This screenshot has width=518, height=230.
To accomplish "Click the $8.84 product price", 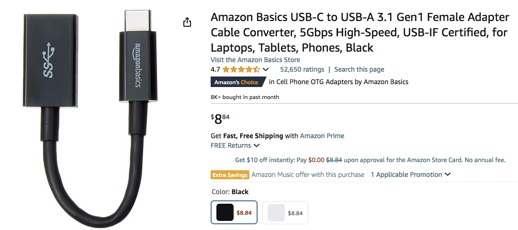I will tap(220, 119).
